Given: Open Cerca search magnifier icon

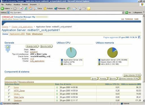Looking at the screenshot, I should point(35,8).
